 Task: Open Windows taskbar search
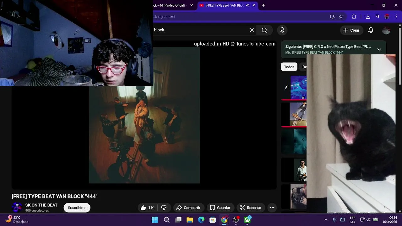(166, 220)
